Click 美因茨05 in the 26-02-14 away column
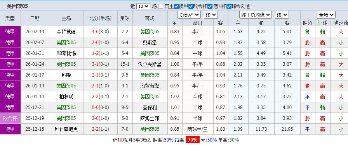 tap(150, 32)
